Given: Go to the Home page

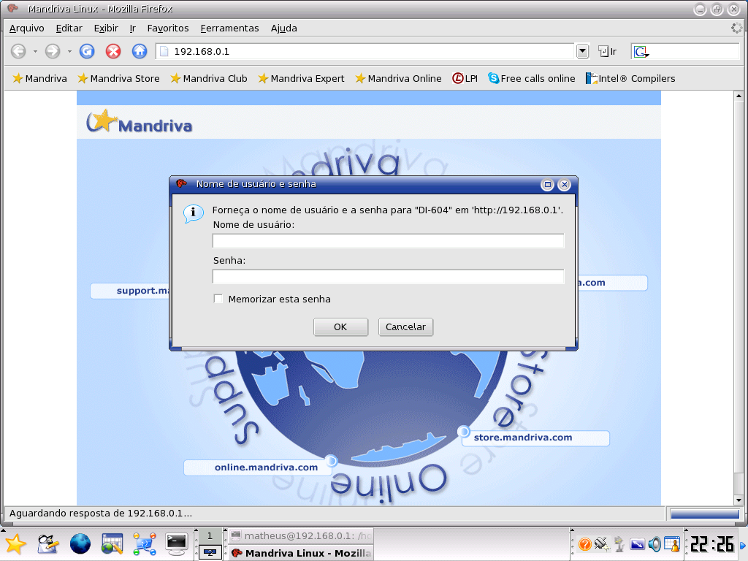Looking at the screenshot, I should (x=140, y=51).
